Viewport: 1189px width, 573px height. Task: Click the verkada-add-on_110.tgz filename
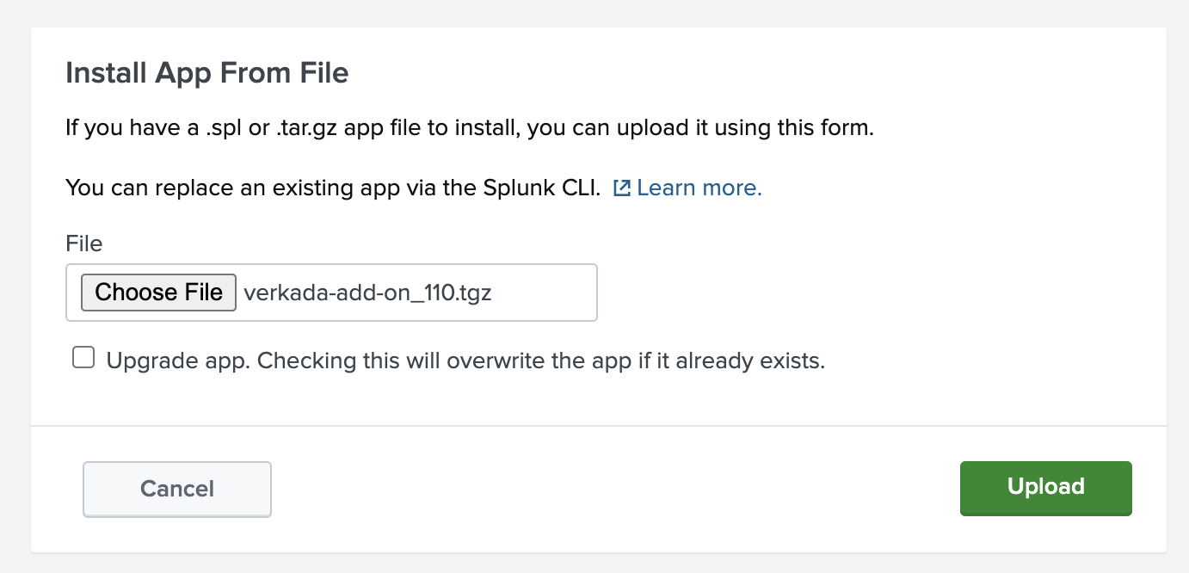pos(367,293)
